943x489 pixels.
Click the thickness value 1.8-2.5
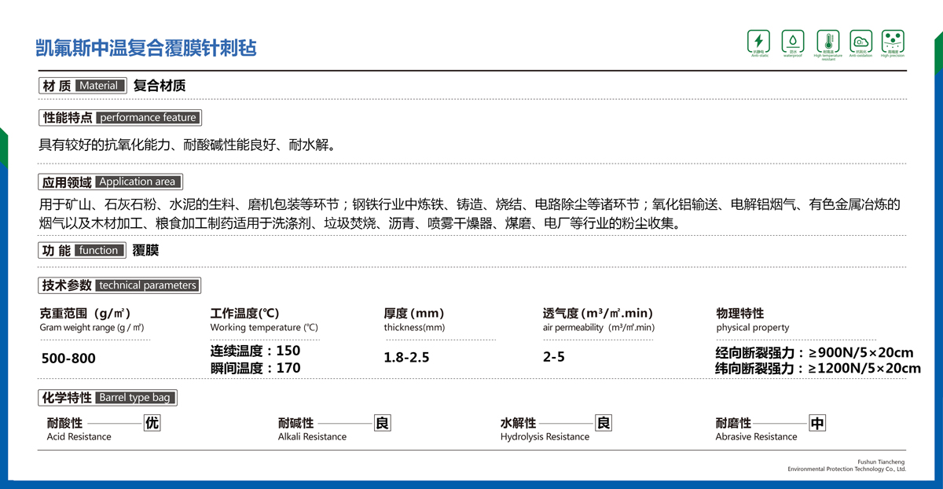(x=406, y=358)
